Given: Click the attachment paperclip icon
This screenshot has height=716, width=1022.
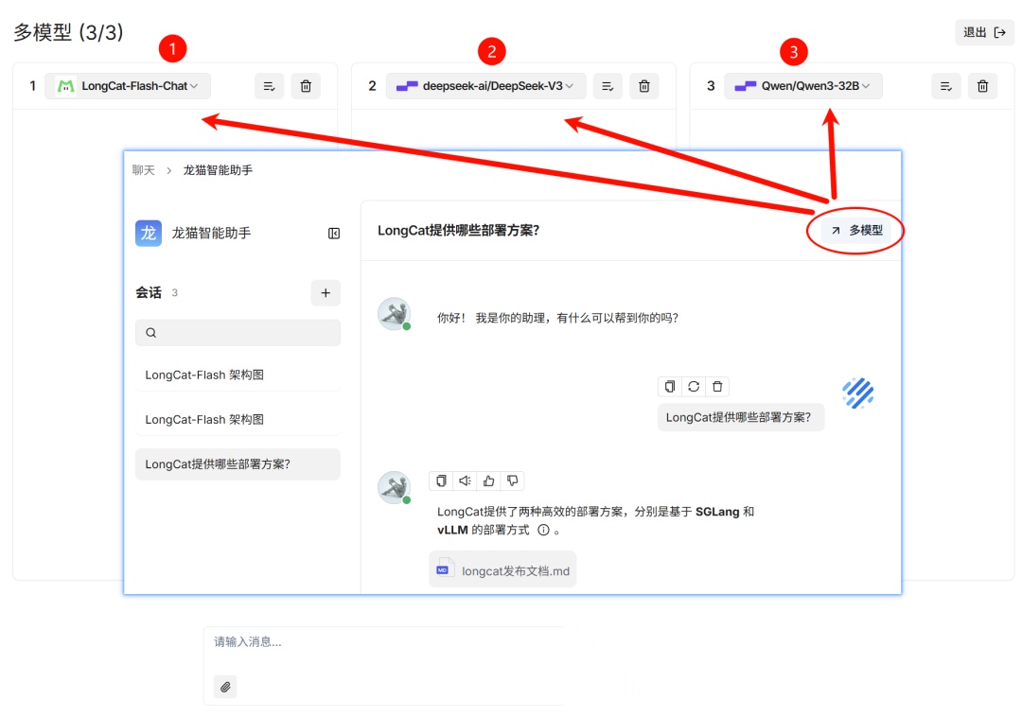Looking at the screenshot, I should (x=225, y=687).
